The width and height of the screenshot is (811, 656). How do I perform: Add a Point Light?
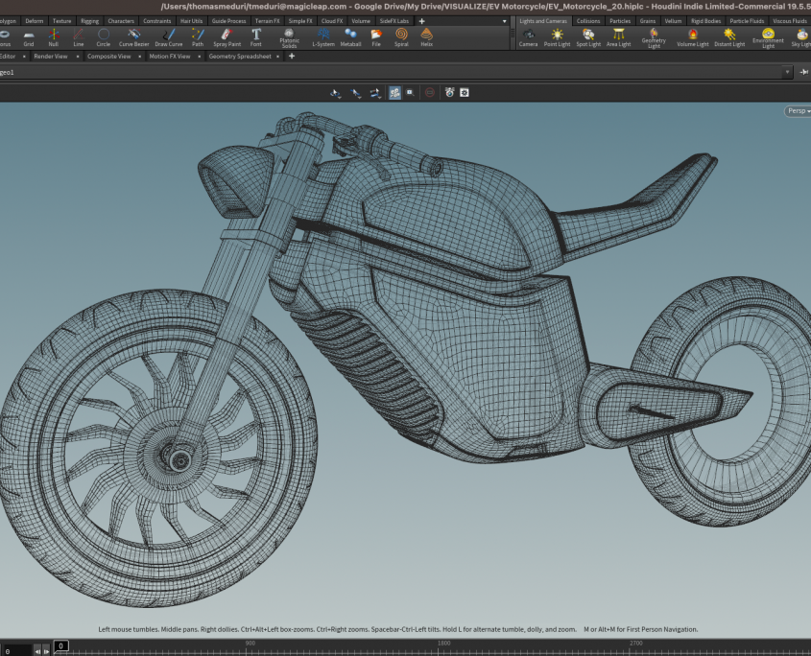(x=557, y=36)
